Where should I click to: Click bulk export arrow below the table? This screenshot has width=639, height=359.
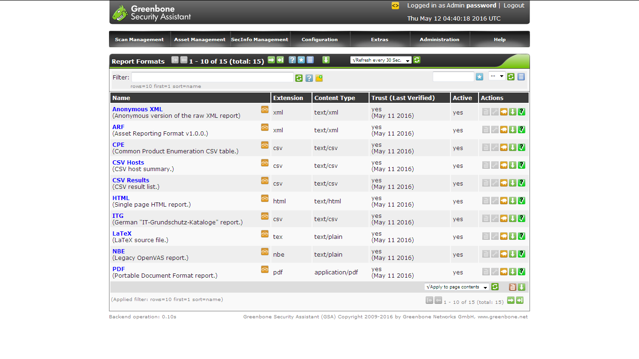[x=522, y=287]
